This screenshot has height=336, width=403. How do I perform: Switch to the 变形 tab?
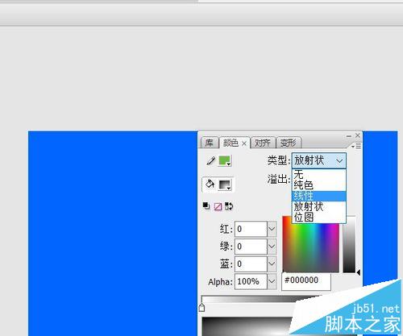[x=289, y=143]
